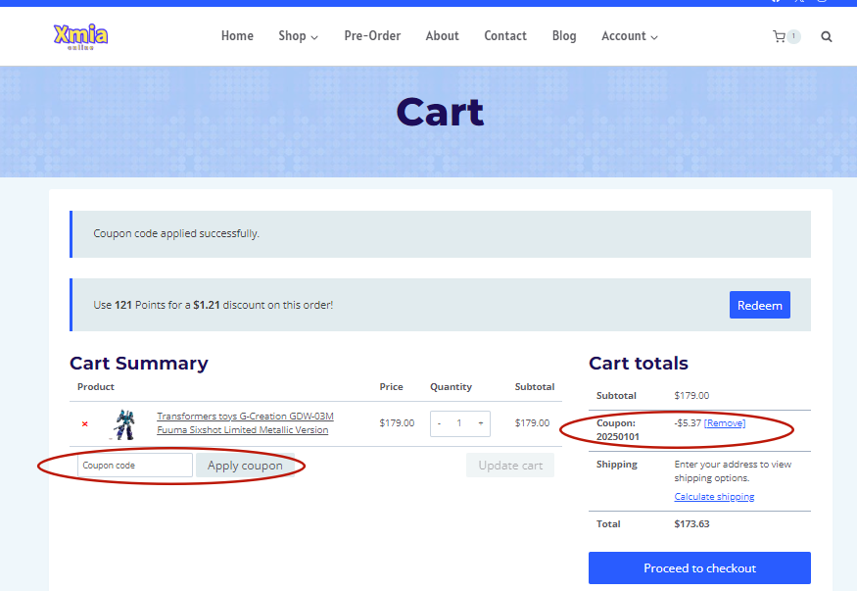Select the coupon discount -$5.37

[687, 423]
